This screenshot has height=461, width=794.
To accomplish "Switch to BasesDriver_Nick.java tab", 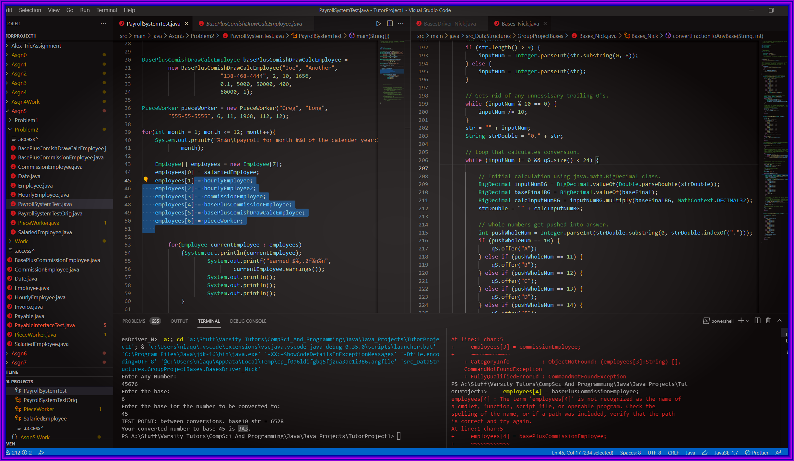I will tap(449, 24).
